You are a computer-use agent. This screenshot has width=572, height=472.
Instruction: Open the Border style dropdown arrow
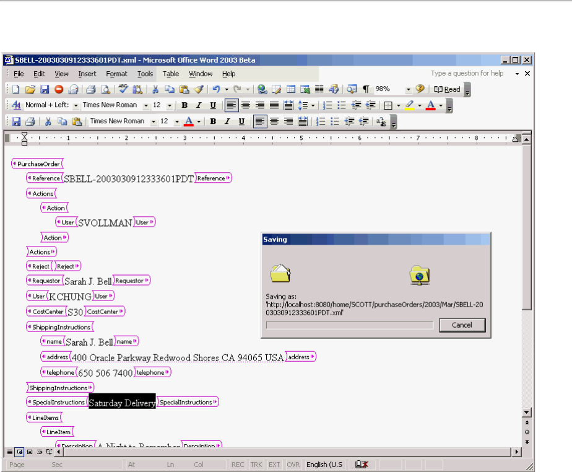point(399,106)
